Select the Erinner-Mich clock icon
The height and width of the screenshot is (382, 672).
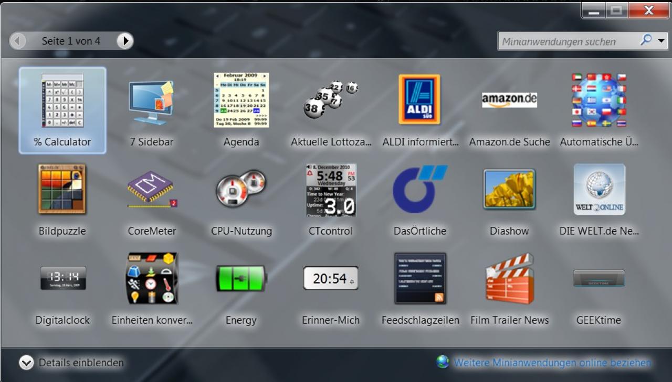tap(331, 278)
